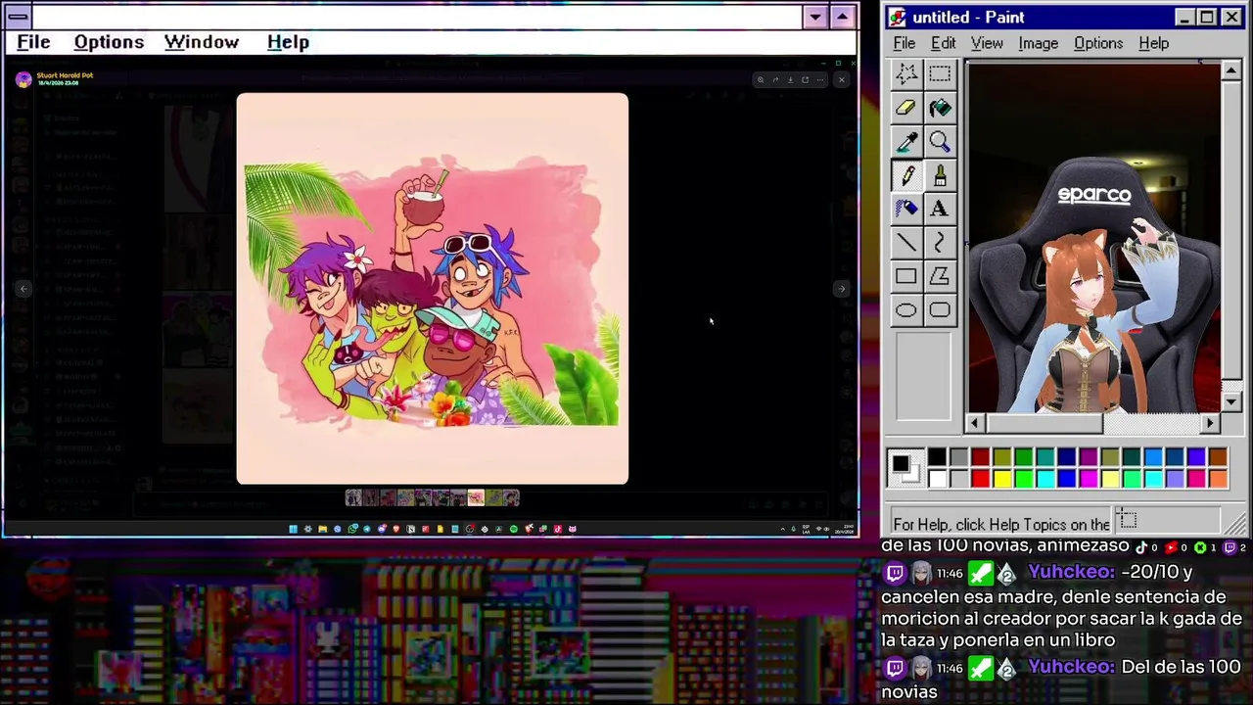Open Options menu of the large left window
This screenshot has height=705, width=1253.
pyautogui.click(x=109, y=42)
